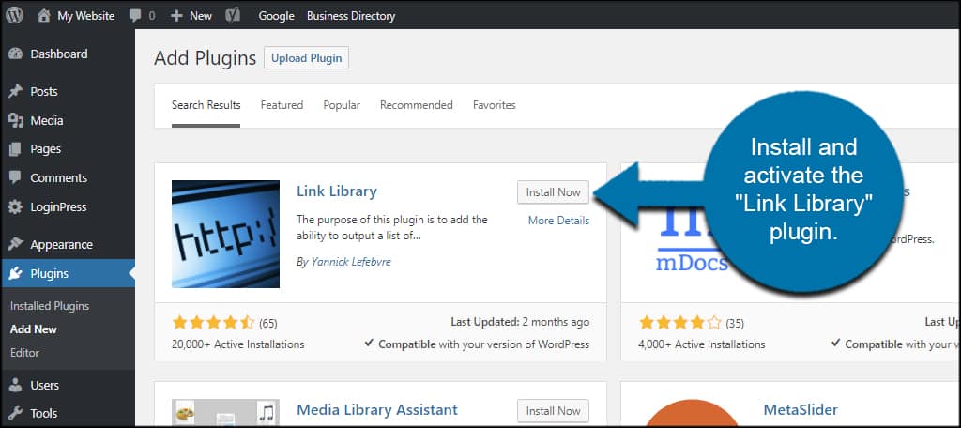Switch to the Search Results tab
Image resolution: width=961 pixels, height=428 pixels.
pyautogui.click(x=206, y=105)
